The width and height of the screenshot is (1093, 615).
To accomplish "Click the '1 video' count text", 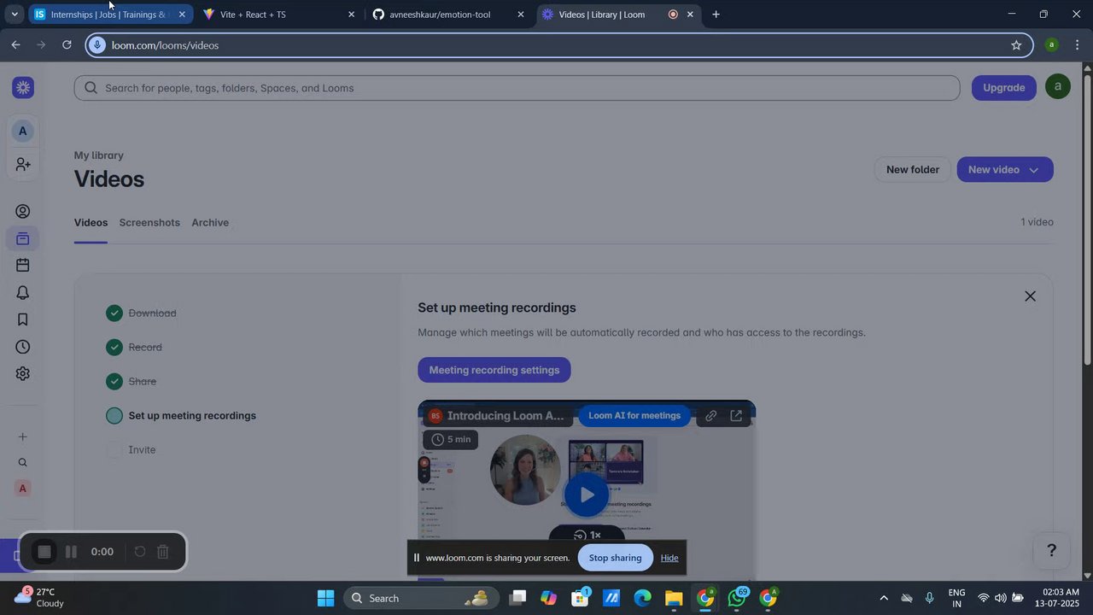I will click(1037, 222).
